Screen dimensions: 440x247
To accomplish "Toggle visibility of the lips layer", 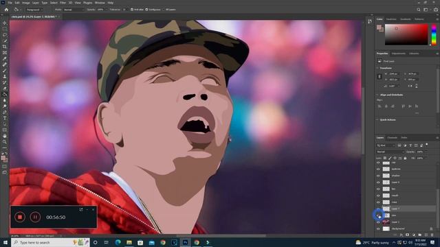I will tap(378, 189).
